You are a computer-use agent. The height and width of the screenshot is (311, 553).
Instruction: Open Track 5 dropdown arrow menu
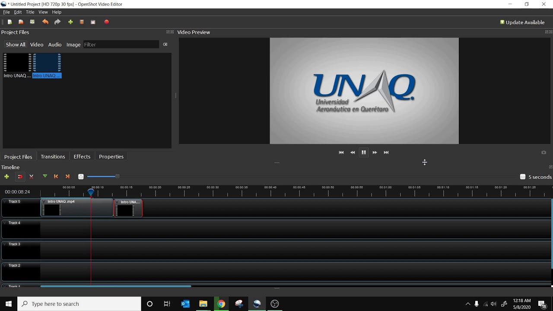pos(5,201)
